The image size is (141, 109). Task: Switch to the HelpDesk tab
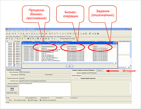[24, 36]
